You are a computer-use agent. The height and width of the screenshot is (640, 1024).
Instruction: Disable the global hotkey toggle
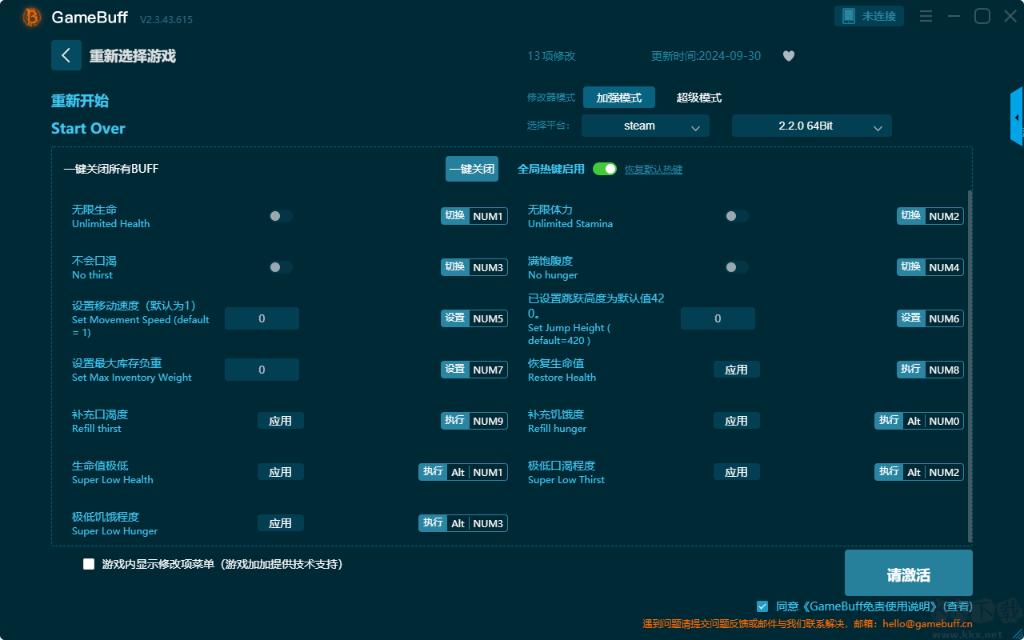pos(605,169)
